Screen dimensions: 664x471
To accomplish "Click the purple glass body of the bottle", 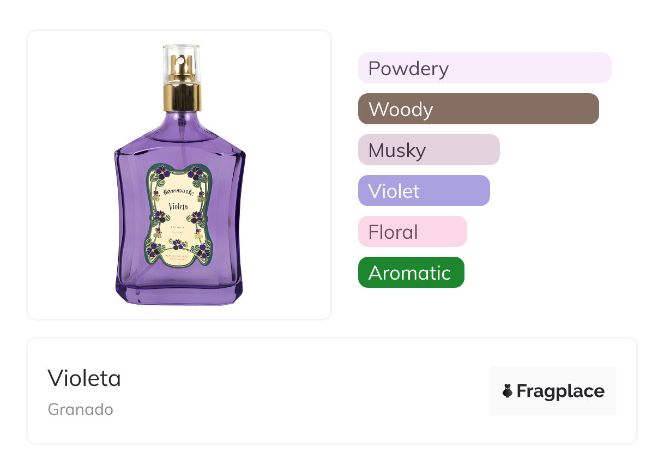I will [x=130, y=218].
